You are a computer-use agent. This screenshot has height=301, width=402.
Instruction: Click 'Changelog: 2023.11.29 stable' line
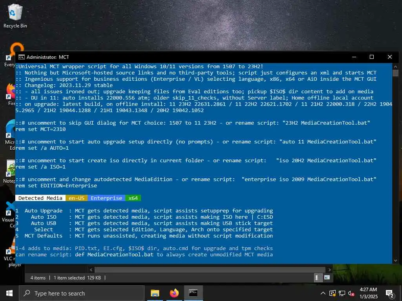tap(64, 85)
